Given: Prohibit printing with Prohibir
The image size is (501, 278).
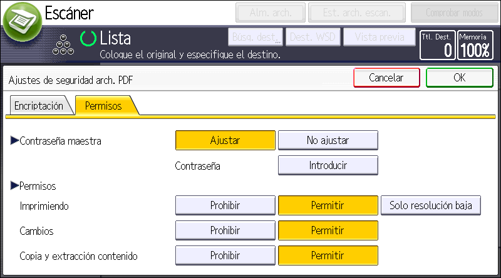Looking at the screenshot, I should (225, 205).
